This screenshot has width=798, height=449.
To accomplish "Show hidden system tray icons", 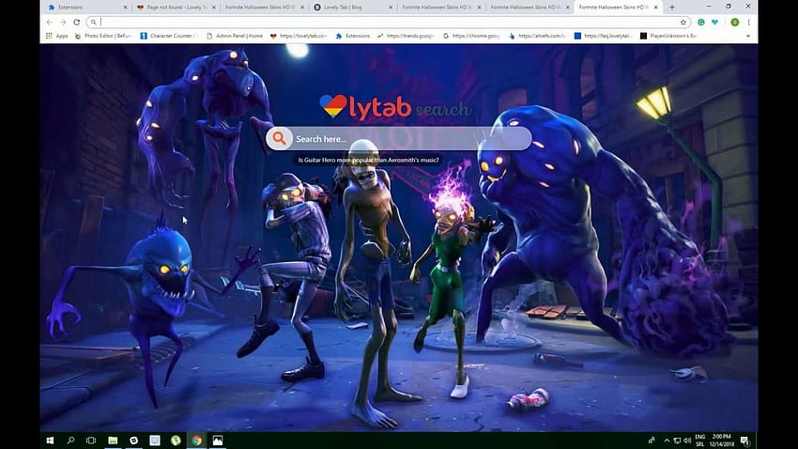I will click(667, 441).
